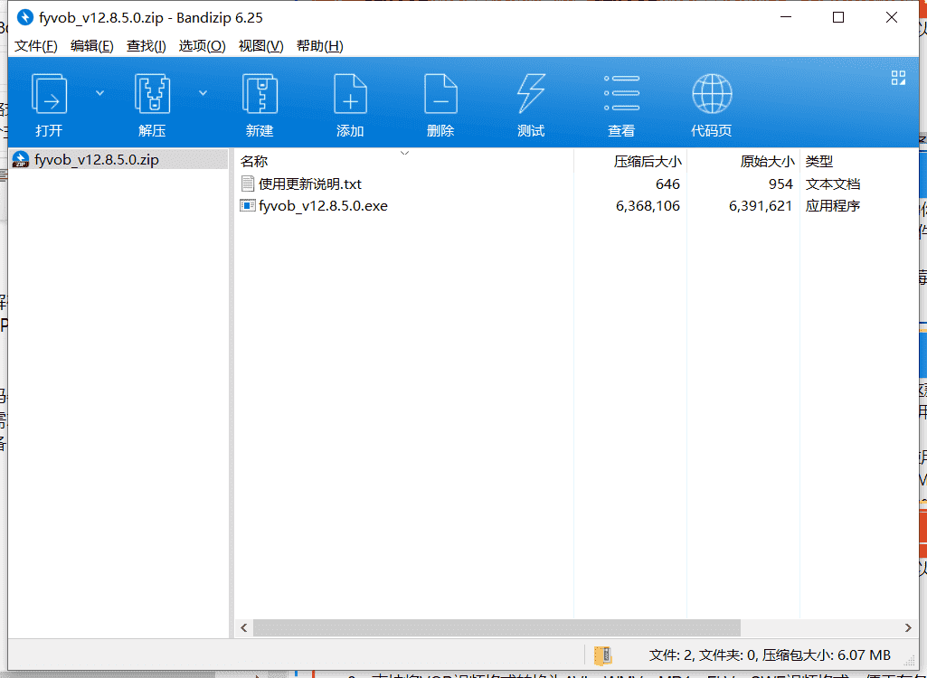The height and width of the screenshot is (678, 927).
Task: Click the compressed size 646
Action: tap(667, 184)
